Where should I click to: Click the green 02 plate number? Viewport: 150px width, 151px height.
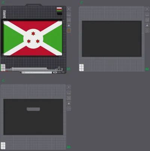pyautogui.click(x=147, y=69)
